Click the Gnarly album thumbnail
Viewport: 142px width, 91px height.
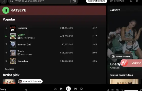pos(13,36)
